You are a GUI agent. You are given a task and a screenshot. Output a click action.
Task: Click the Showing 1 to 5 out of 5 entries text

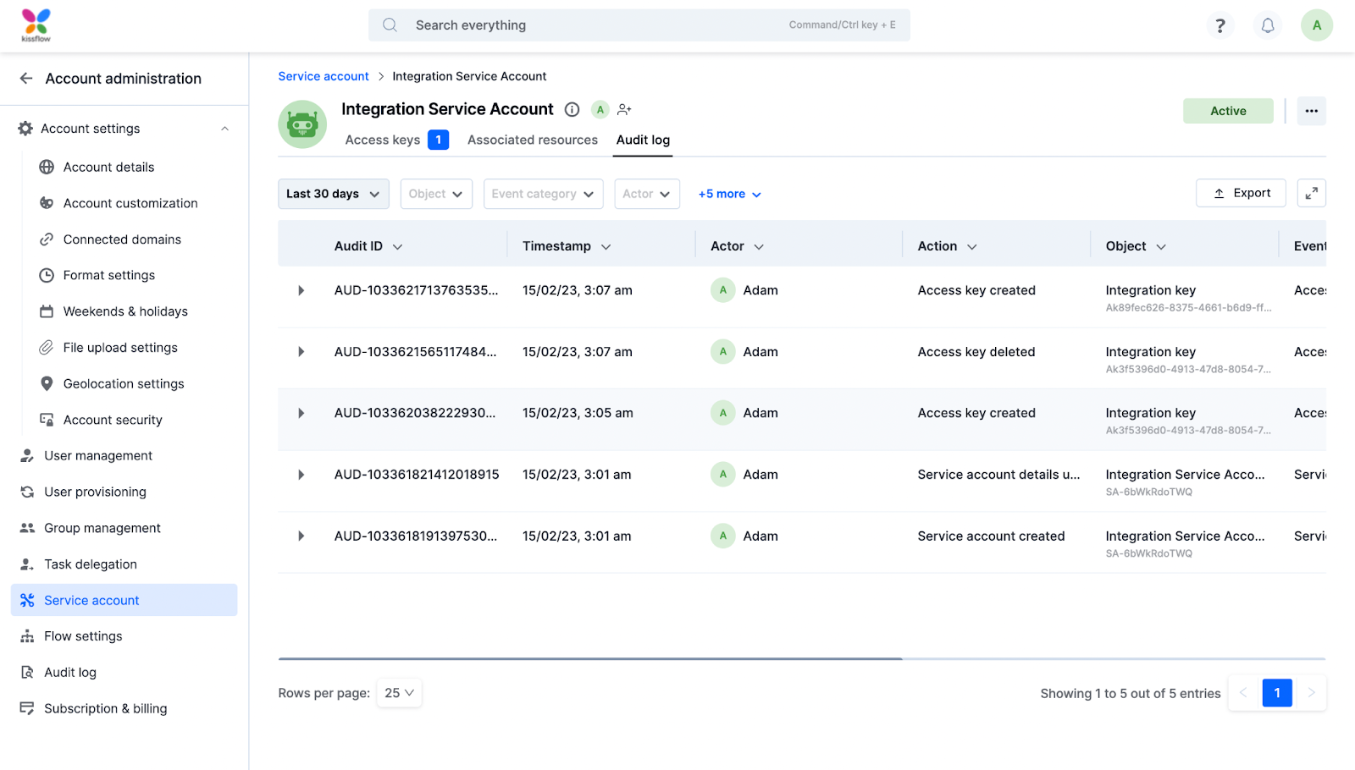pos(1131,693)
